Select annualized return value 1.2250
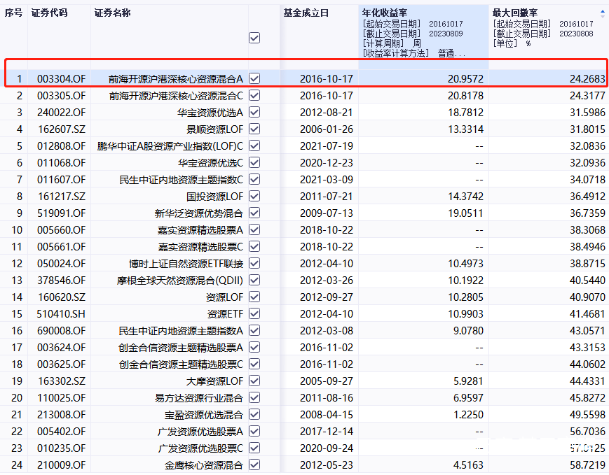 click(468, 415)
